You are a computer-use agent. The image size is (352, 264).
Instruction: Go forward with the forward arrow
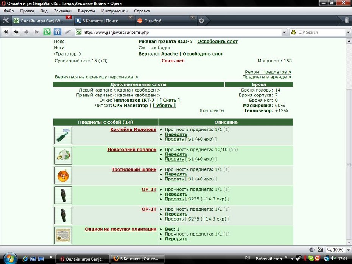[x=26, y=32]
